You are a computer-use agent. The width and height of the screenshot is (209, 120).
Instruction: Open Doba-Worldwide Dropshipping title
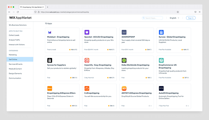135,65
